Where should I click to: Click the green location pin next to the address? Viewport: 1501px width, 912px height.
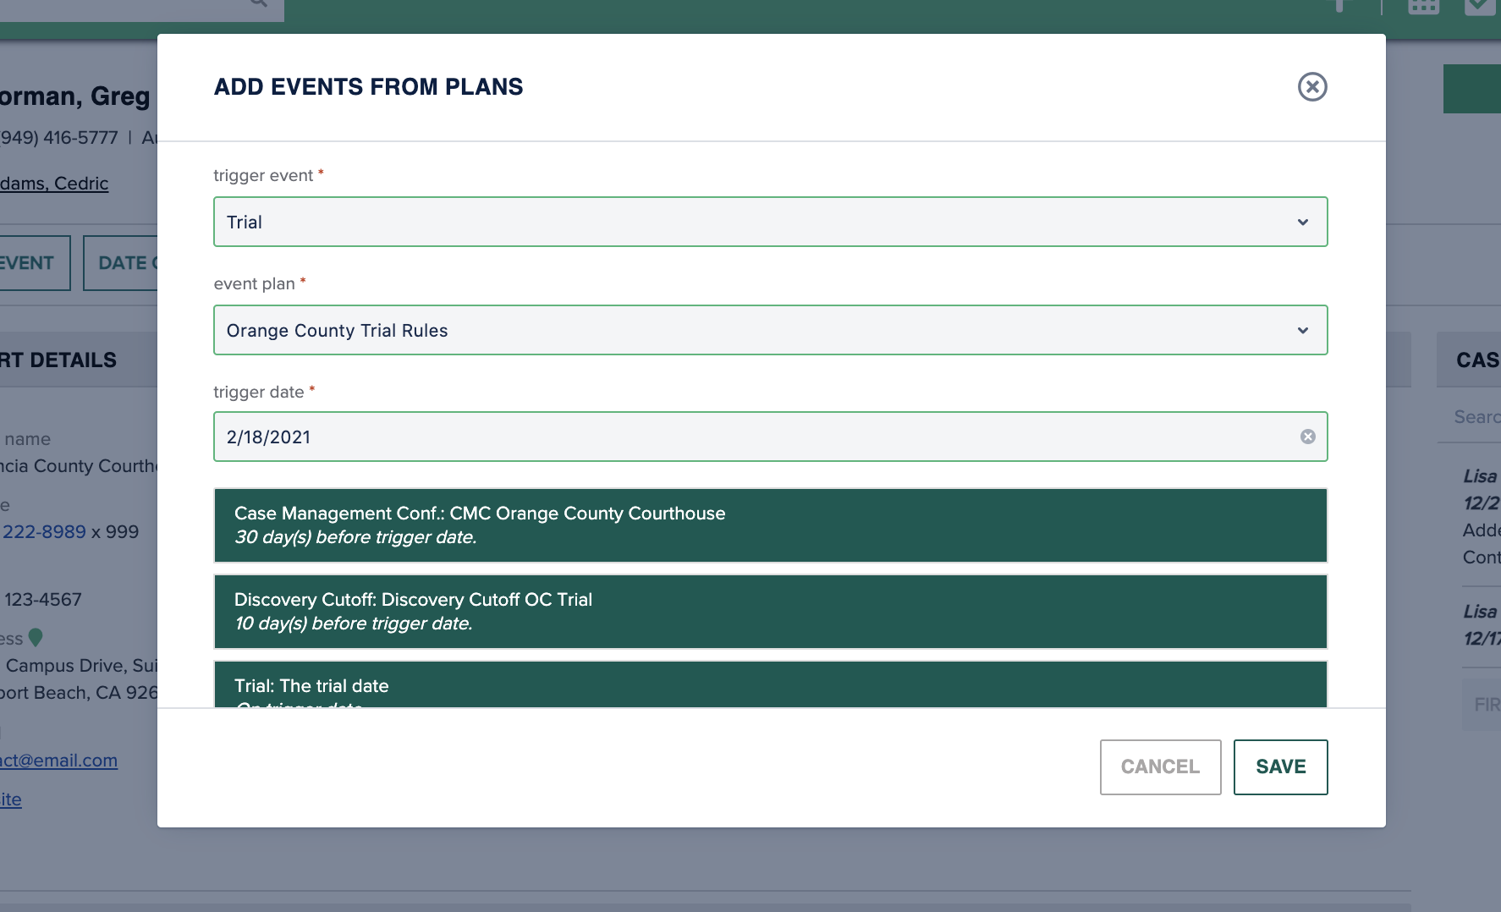point(36,639)
